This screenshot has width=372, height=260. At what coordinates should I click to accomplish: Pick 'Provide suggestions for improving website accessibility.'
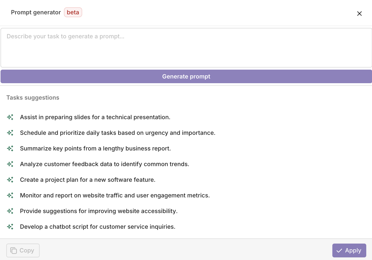(99, 211)
